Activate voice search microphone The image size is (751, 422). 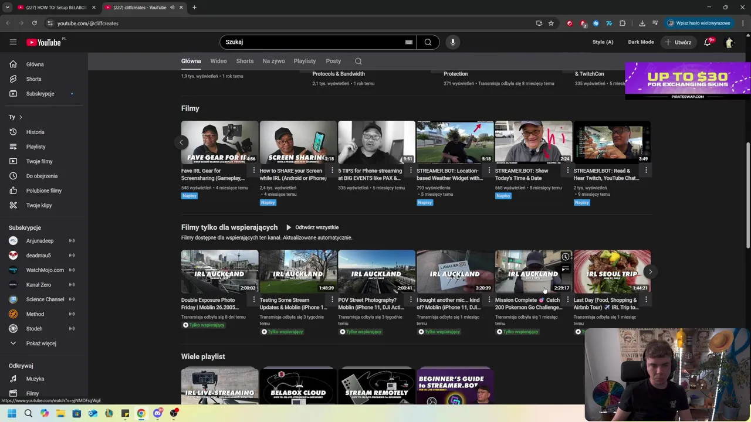(x=452, y=42)
